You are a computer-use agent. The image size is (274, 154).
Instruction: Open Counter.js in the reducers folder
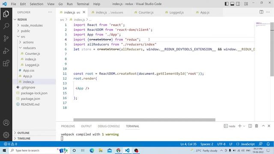(33, 53)
